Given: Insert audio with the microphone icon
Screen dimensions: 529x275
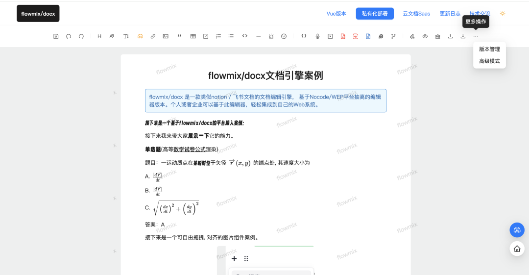Looking at the screenshot, I should pyautogui.click(x=317, y=36).
